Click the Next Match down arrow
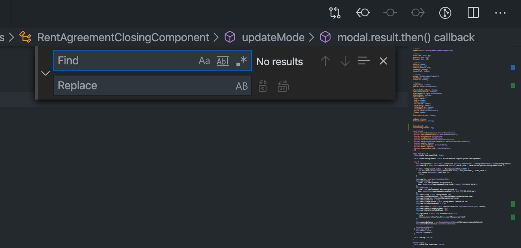 pyautogui.click(x=345, y=61)
